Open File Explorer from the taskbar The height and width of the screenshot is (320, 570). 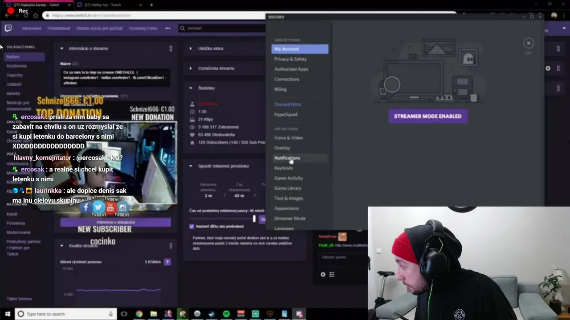coord(154,314)
